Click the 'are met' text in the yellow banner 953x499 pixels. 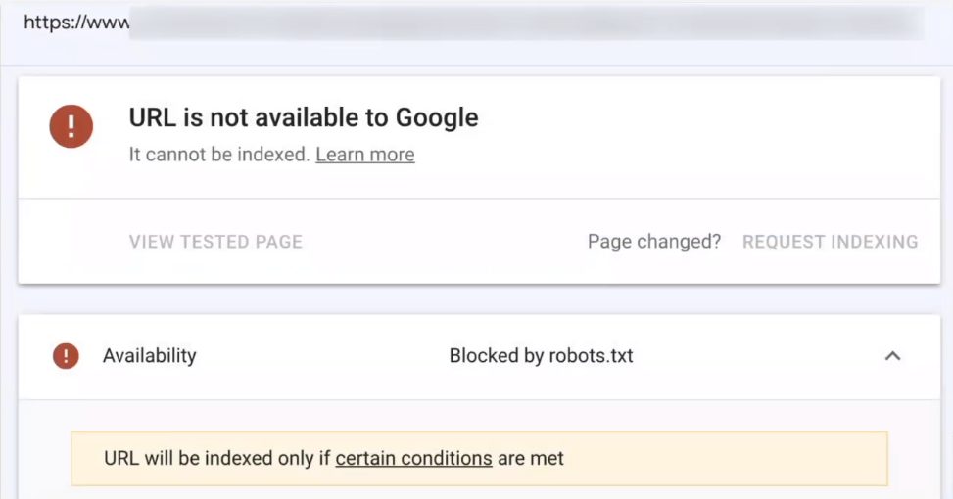click(x=531, y=458)
